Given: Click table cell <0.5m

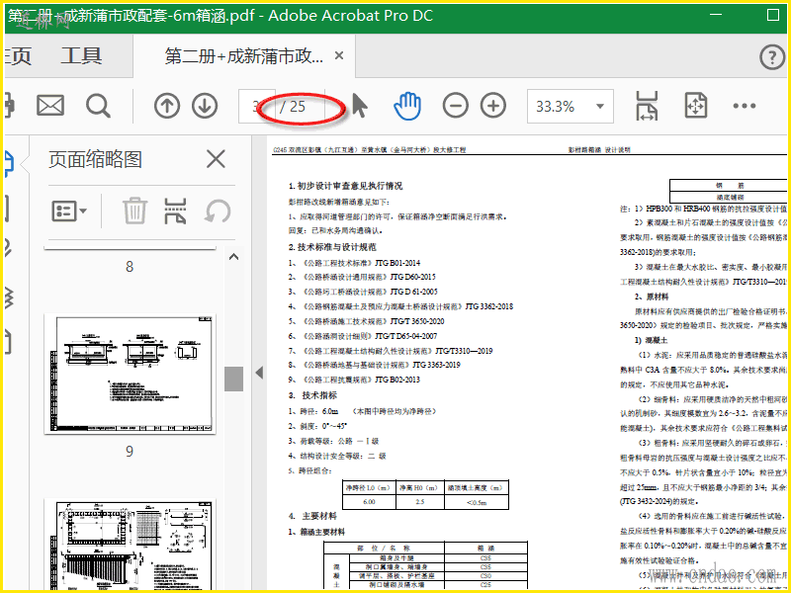Looking at the screenshot, I should [477, 502].
